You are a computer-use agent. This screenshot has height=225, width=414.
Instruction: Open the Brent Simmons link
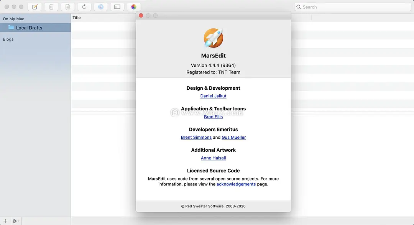tap(196, 137)
